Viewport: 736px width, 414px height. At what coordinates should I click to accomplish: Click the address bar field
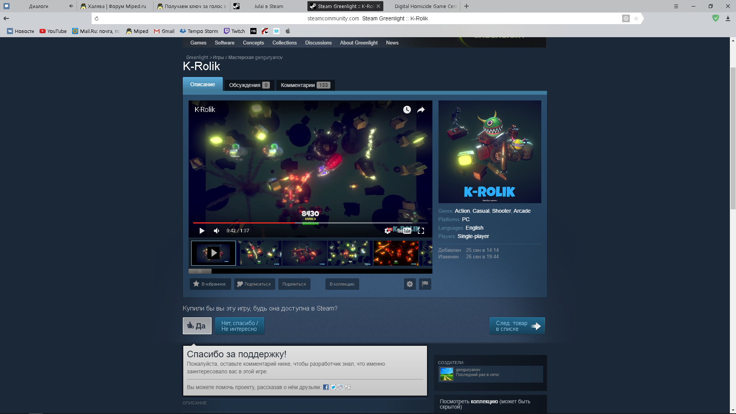(x=367, y=18)
